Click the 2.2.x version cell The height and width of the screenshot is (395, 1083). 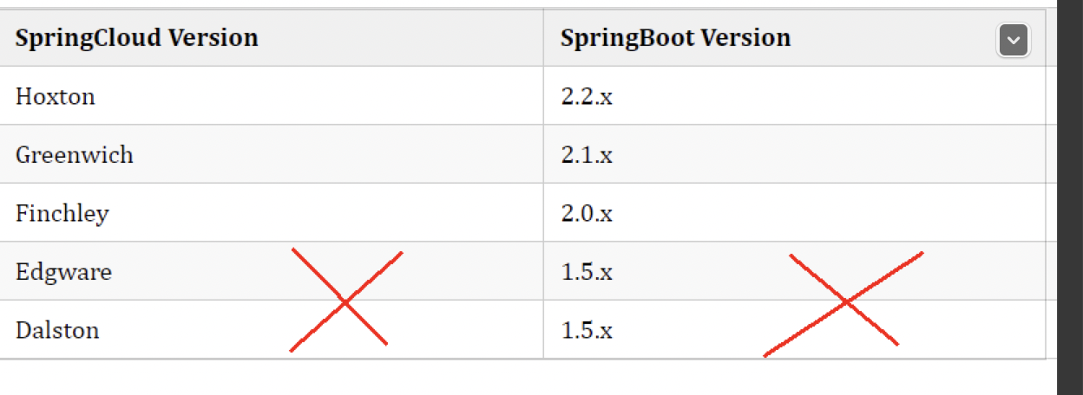coord(587,96)
